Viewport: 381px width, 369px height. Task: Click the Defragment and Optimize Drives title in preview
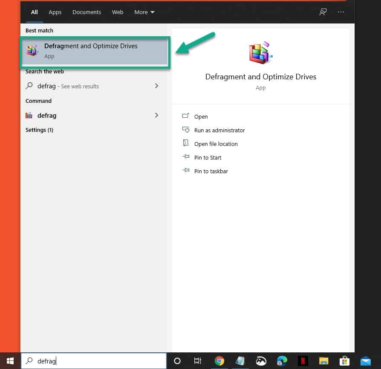click(261, 77)
